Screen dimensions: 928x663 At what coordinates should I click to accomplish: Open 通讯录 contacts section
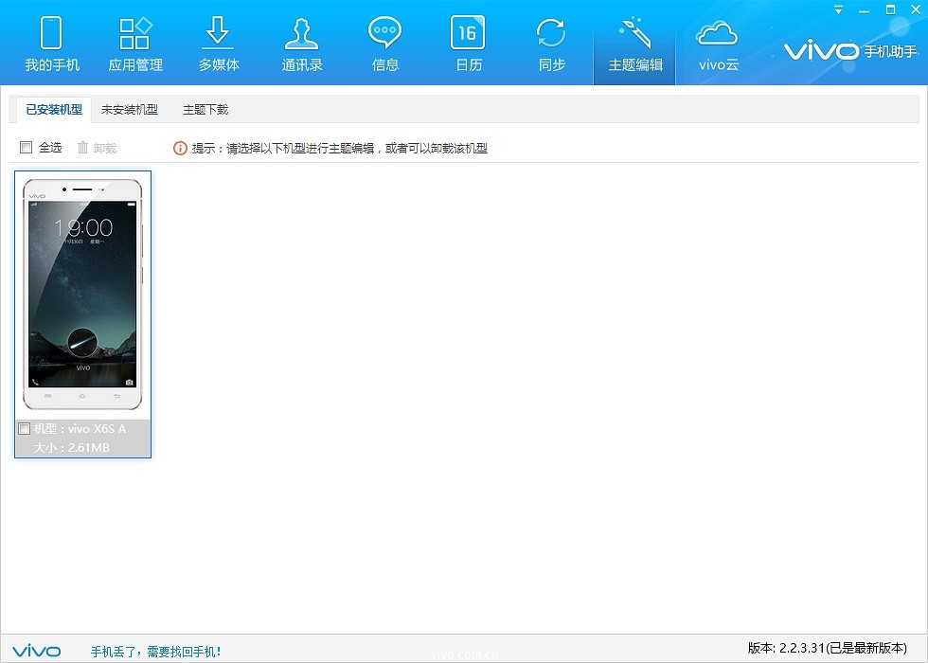(x=302, y=44)
